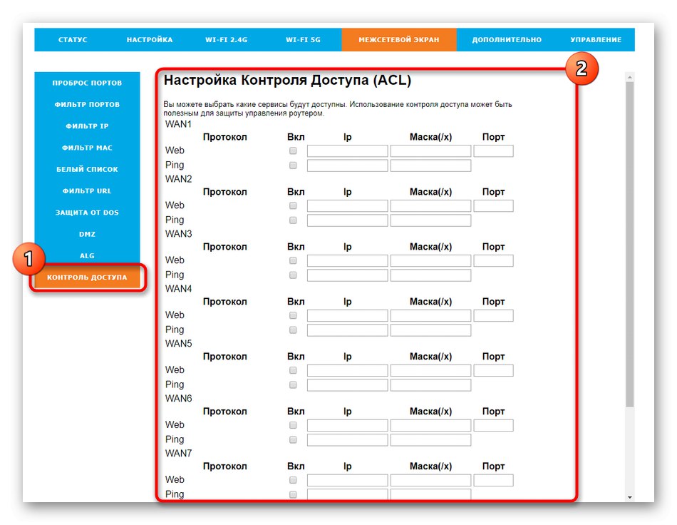Go to ФИЛЬТР MAC settings

click(87, 148)
